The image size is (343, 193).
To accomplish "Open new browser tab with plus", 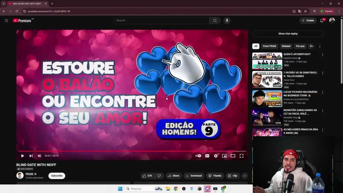I will [x=52, y=3].
